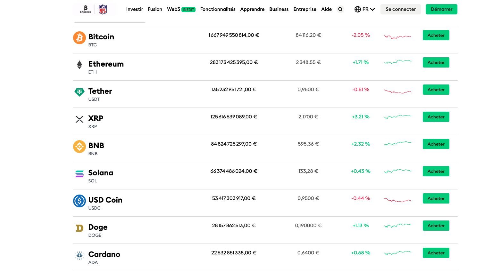This screenshot has height=272, width=501.
Task: Click the INÉDIT badge next to Web3
Action: pos(188,10)
